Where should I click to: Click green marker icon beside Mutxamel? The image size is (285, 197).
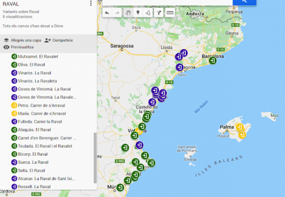pos(14,56)
